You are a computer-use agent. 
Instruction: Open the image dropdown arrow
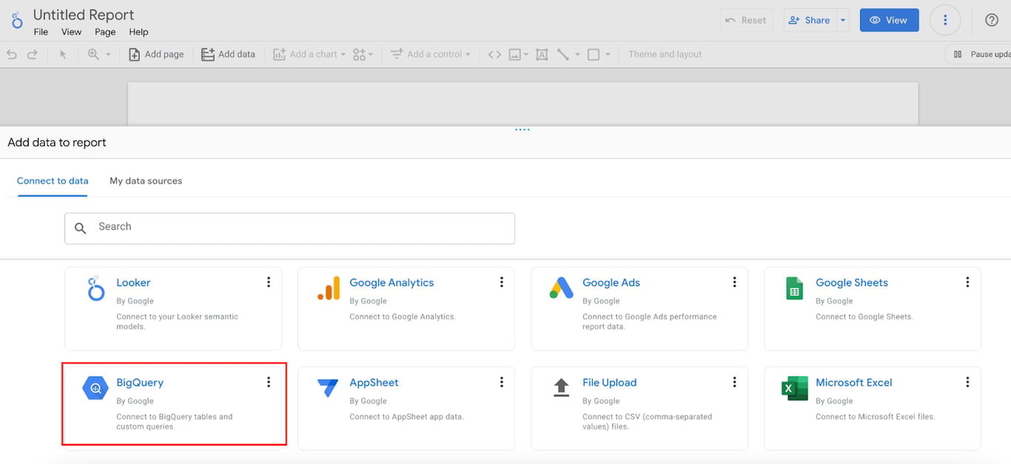click(526, 54)
